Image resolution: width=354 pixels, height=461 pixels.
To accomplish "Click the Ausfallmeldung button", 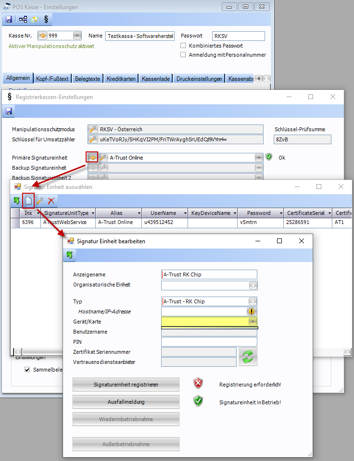I will pyautogui.click(x=126, y=401).
